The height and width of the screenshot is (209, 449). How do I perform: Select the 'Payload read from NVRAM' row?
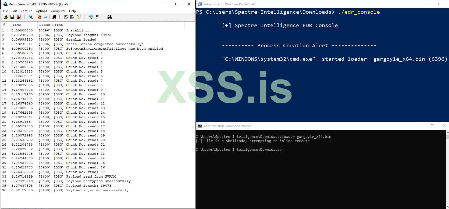click(x=98, y=177)
